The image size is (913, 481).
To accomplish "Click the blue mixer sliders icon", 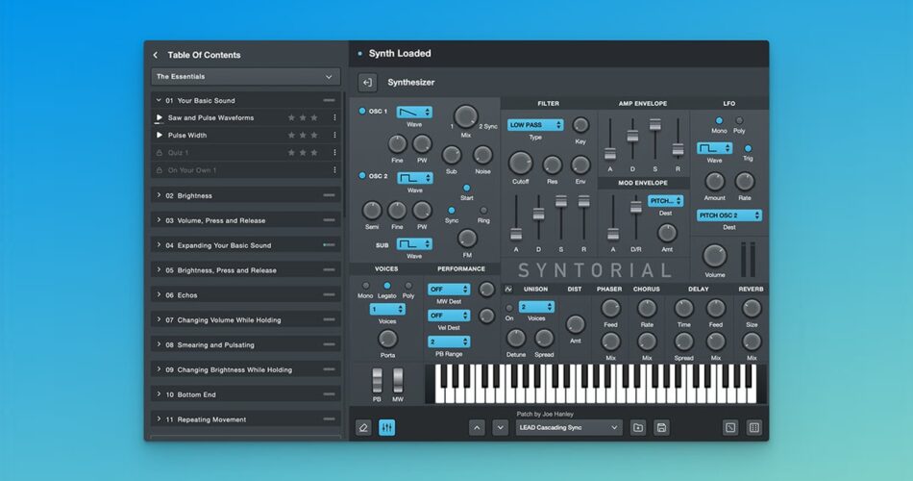I will click(x=387, y=427).
